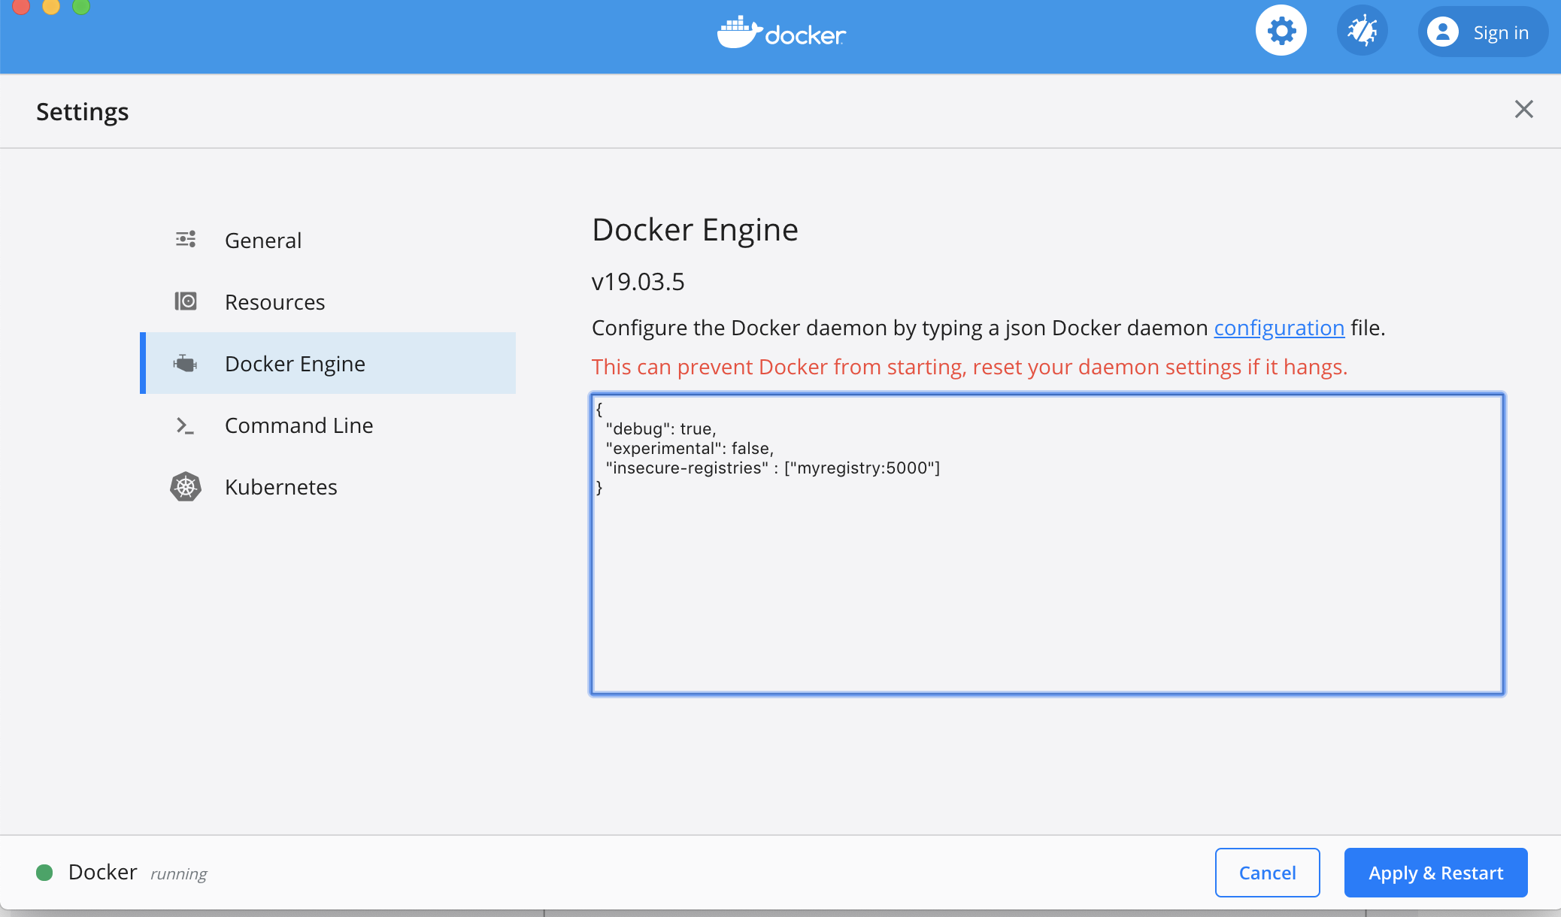The height and width of the screenshot is (917, 1561).
Task: Click the Resources disk icon
Action: 186,301
